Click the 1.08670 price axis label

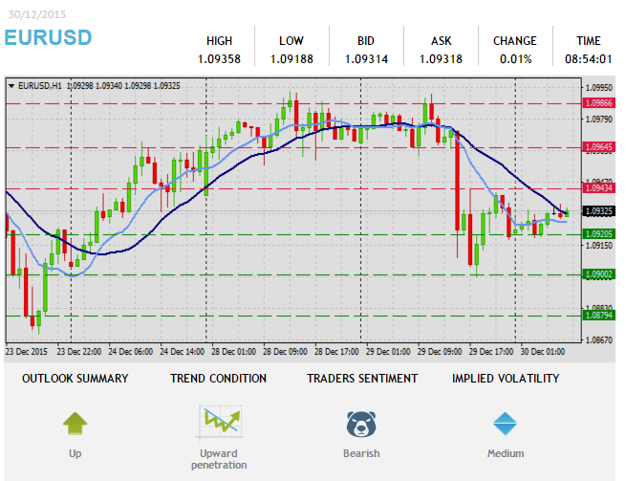tap(599, 340)
